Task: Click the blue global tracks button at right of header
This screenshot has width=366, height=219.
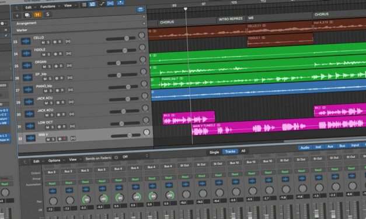Action: coord(140,9)
